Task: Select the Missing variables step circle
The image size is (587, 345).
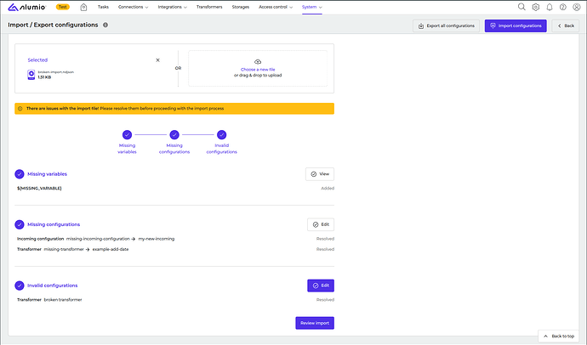Action: point(127,134)
